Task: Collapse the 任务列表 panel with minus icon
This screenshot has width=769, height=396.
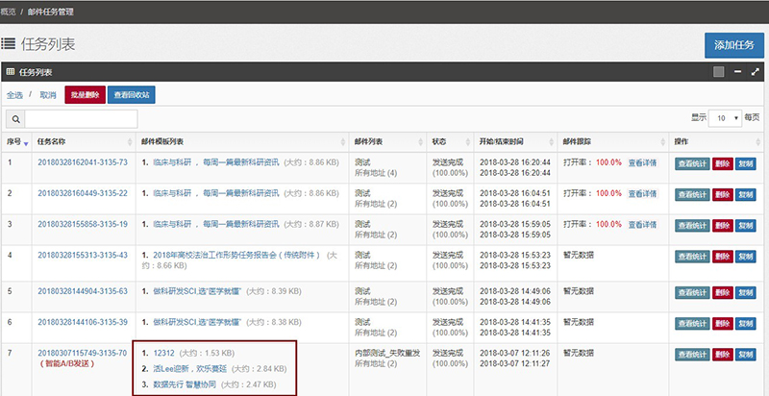Action: coord(737,72)
